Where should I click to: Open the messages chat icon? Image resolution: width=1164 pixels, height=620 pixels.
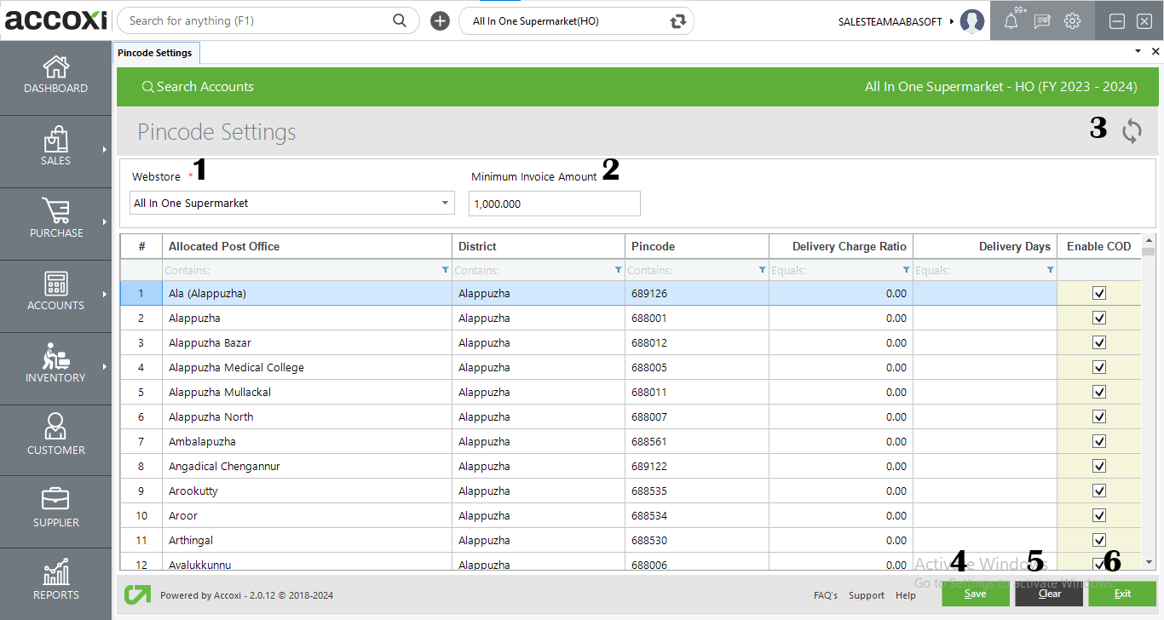pos(1041,21)
